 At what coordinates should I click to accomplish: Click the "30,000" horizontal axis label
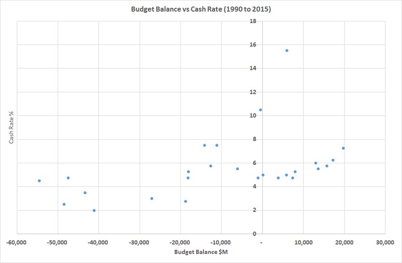(x=385, y=243)
